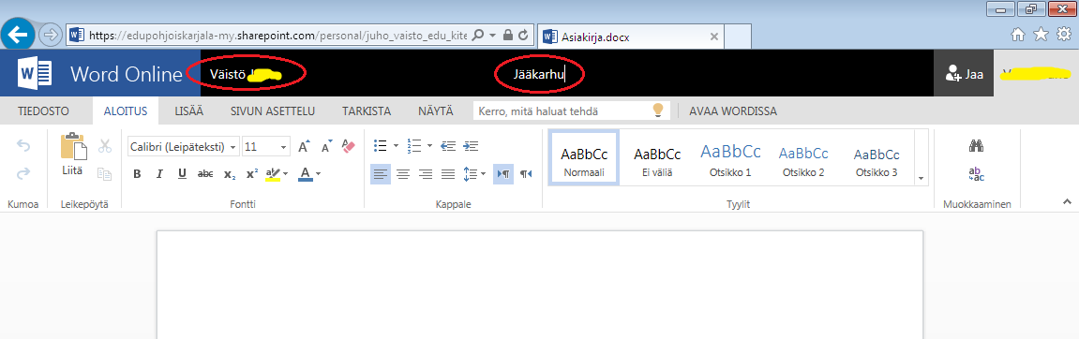The width and height of the screenshot is (1079, 339).
Task: Insert a numbered list
Action: pyautogui.click(x=414, y=146)
